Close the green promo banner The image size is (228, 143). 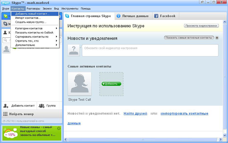click(59, 128)
